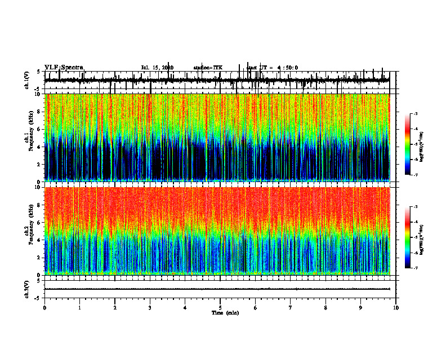This screenshot has height=345, width=446.
Task: Click the date label "Jul 15, 2020"
Action: (157, 68)
